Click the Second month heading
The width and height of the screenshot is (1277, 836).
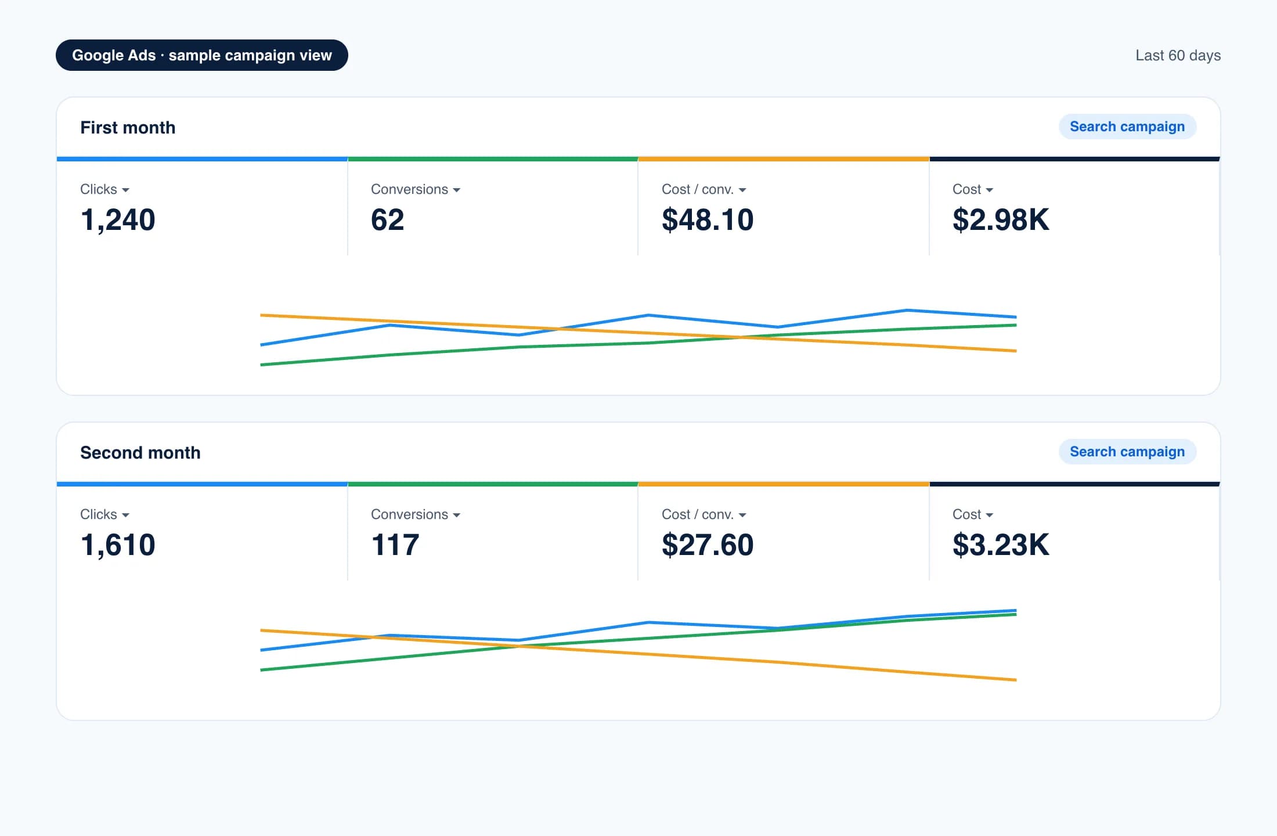pos(140,452)
